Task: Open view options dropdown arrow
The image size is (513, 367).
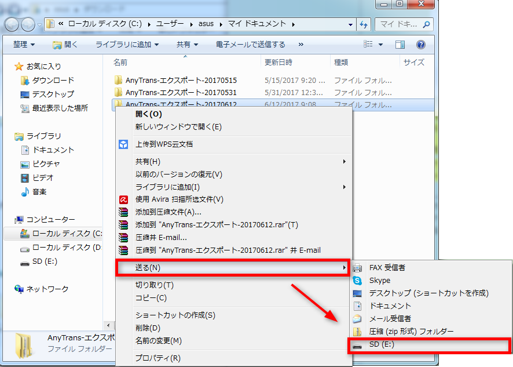Action: point(380,45)
